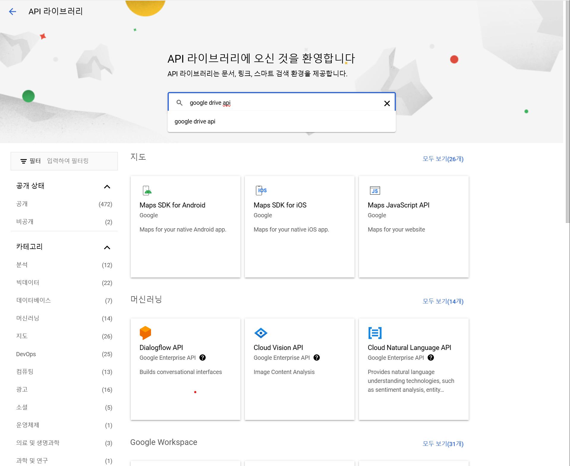Click 'Maps for your native iOS app.' description

pos(291,229)
